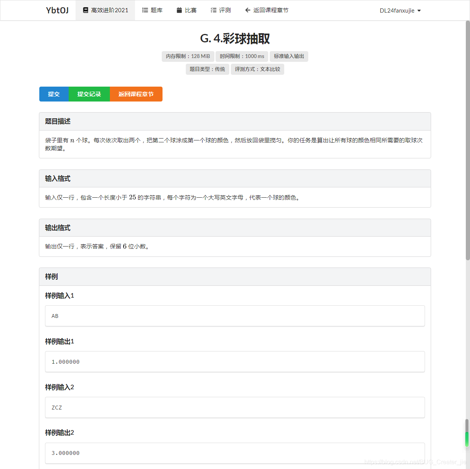
Task: Click the tasks icon beside 评测
Action: pyautogui.click(x=213, y=10)
